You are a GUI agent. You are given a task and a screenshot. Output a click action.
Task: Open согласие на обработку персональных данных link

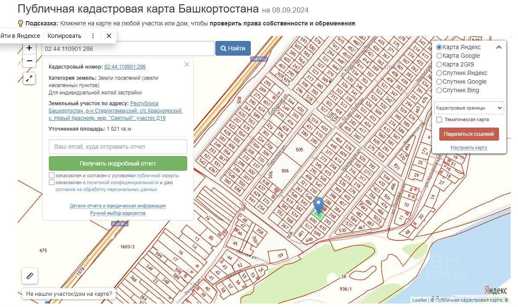[x=106, y=189]
